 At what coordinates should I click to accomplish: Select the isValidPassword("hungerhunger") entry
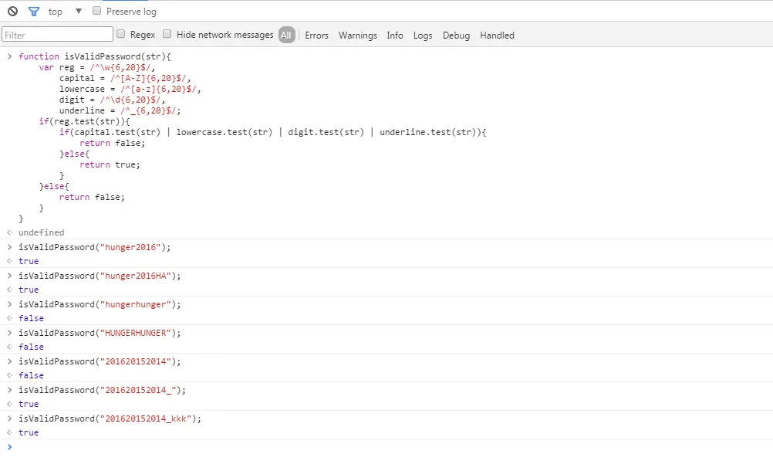click(x=100, y=304)
